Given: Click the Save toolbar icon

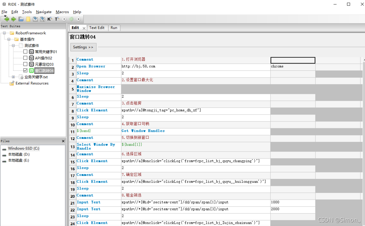Looking at the screenshot, I should point(35,19).
